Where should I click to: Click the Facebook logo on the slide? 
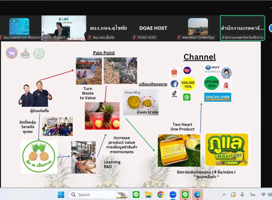174,84
